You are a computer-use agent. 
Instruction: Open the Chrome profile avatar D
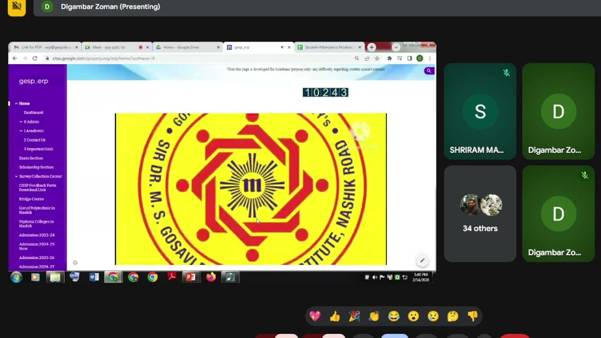420,58
